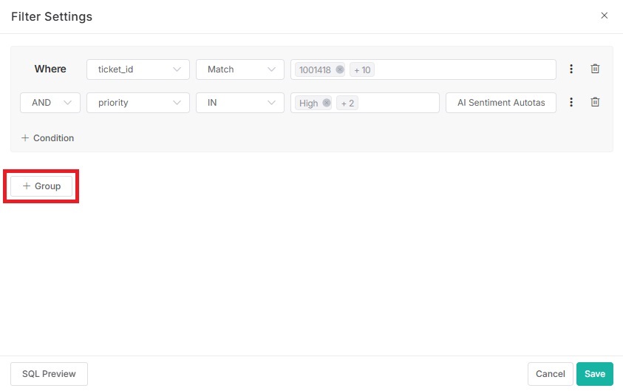
Task: Open more options for the priority condition
Action: coord(571,103)
